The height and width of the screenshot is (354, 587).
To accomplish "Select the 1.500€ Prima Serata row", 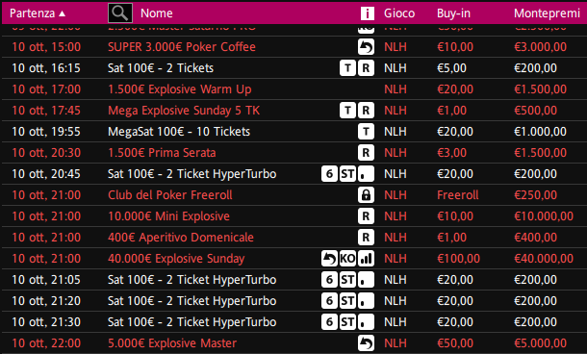I will click(293, 153).
